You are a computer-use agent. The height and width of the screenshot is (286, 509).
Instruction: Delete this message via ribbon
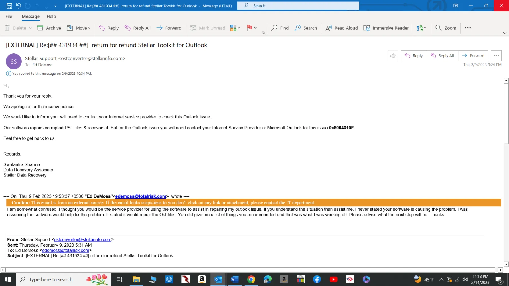(15, 28)
